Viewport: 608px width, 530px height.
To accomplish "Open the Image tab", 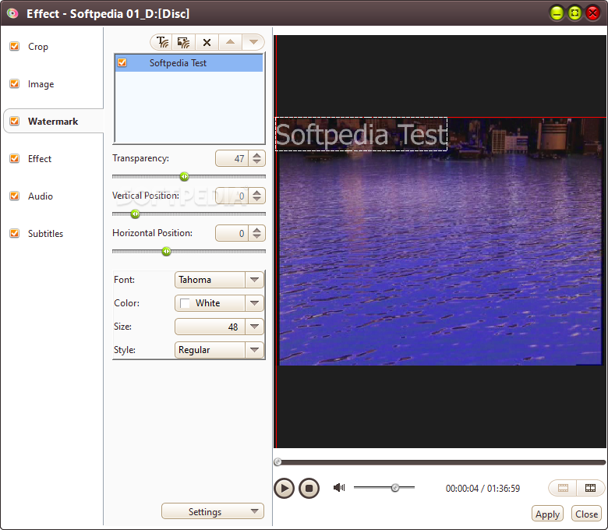I will 41,84.
